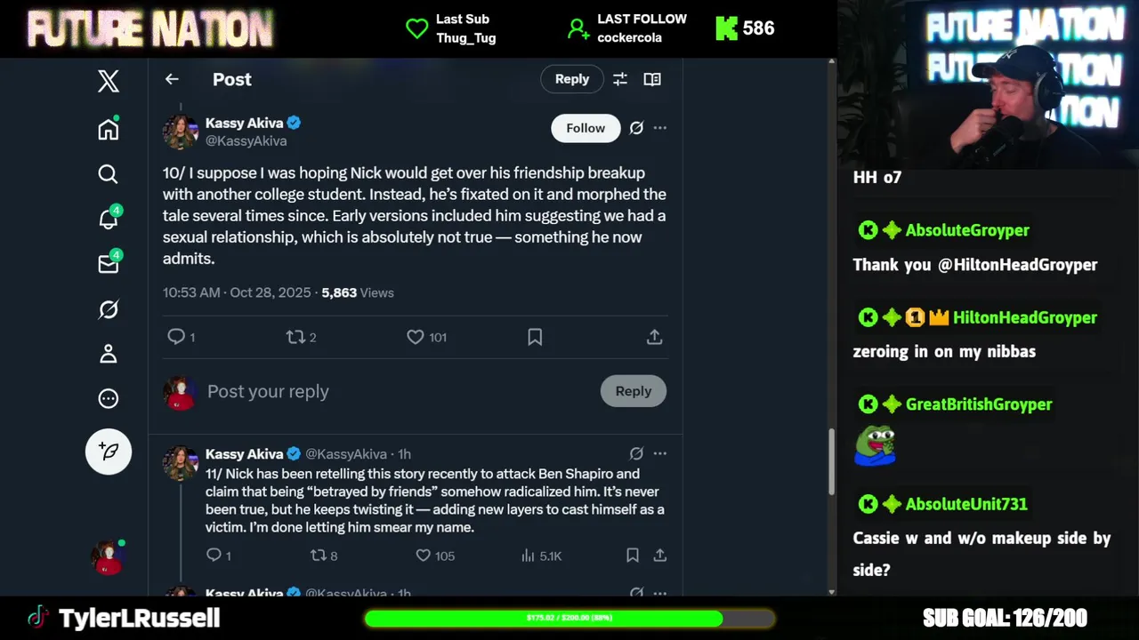
Task: Open the Profile person icon
Action: coord(109,354)
